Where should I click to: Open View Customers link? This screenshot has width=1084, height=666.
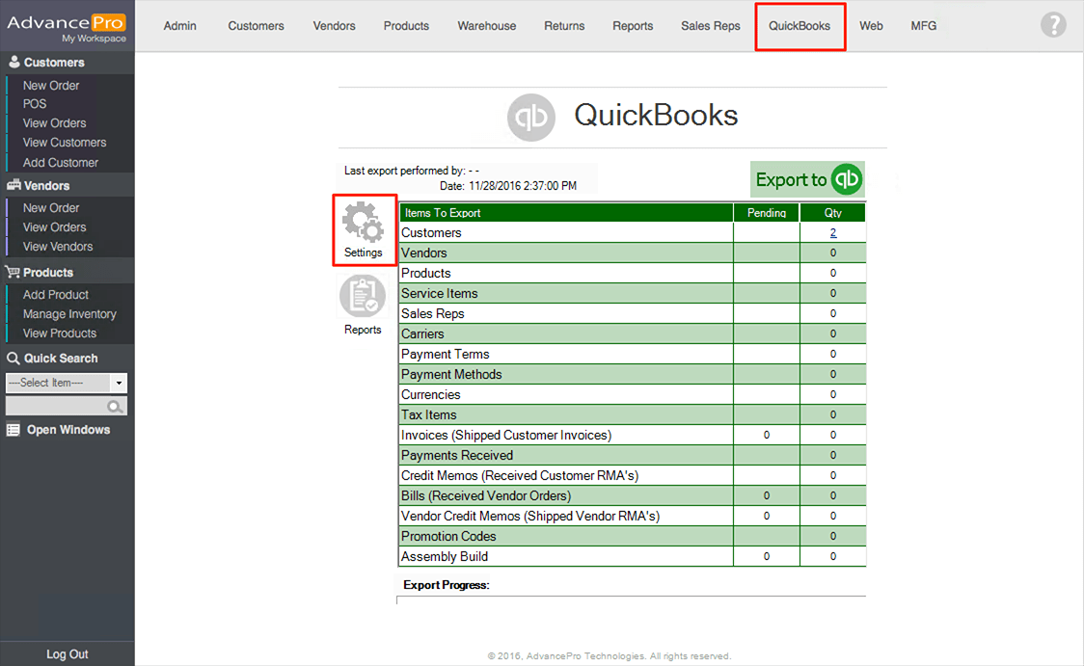[x=65, y=143]
